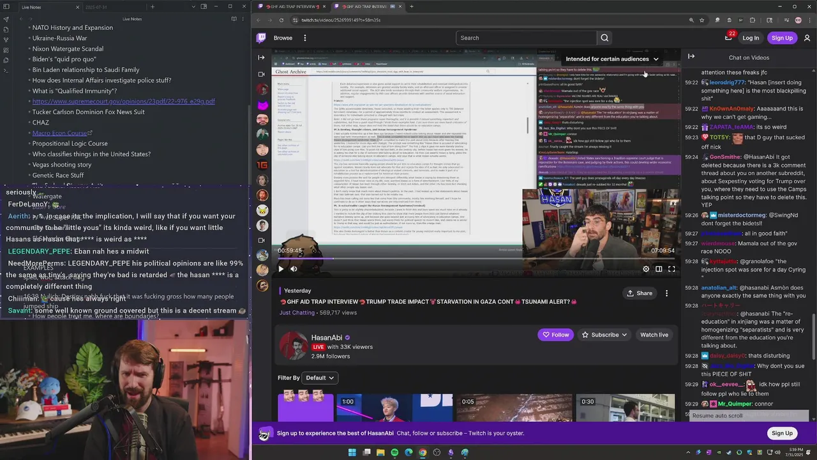The width and height of the screenshot is (817, 460).
Task: Click the Browse link in Twitch header
Action: [x=283, y=38]
